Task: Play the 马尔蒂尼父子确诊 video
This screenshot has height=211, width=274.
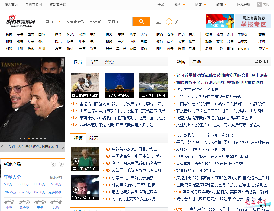Action: 76,190
